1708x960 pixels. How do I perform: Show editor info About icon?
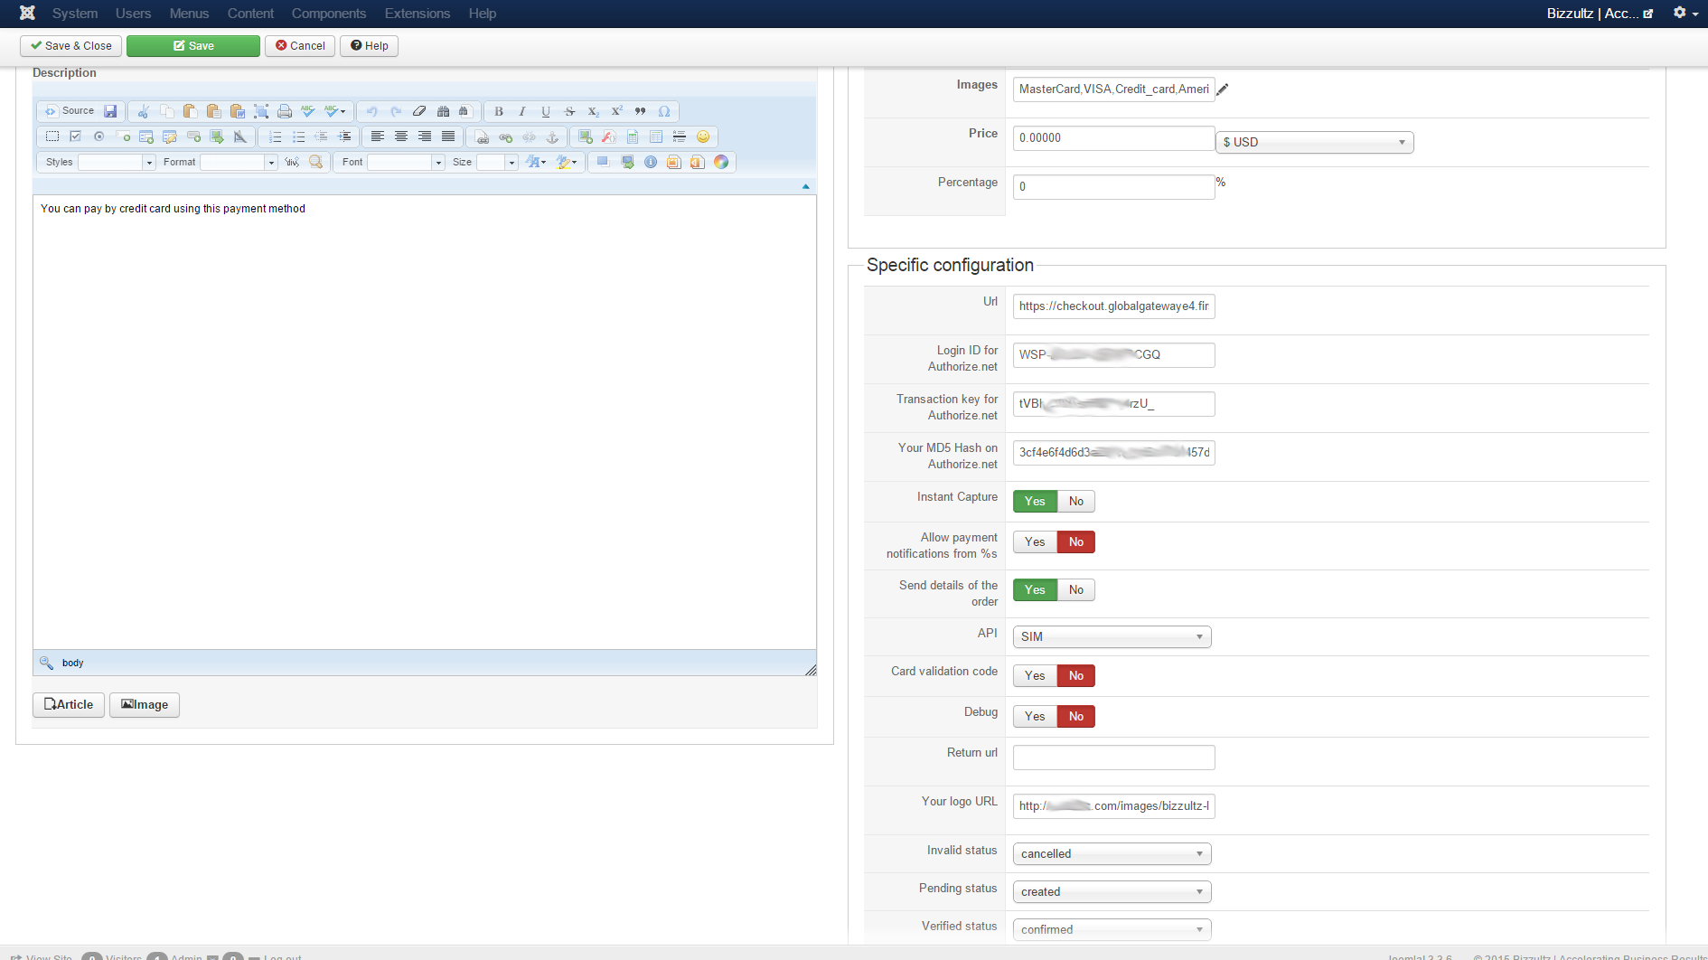pos(651,162)
